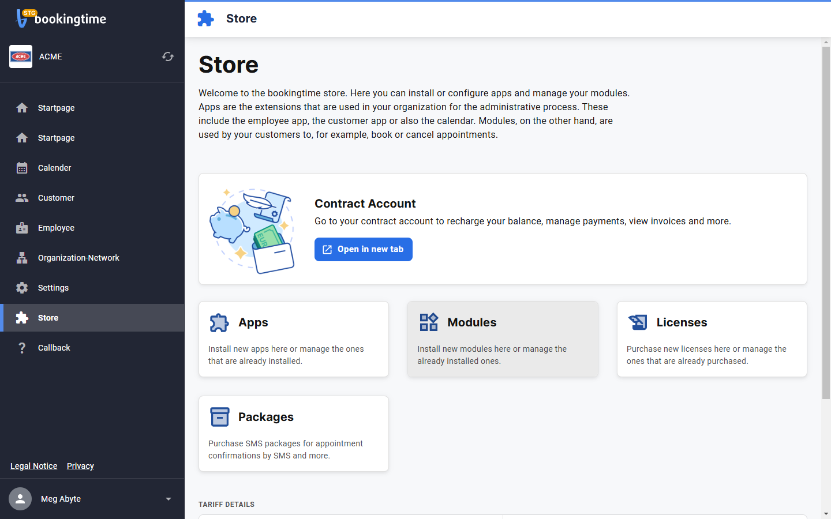Select the Store item in the sidebar
831x519 pixels.
point(92,318)
